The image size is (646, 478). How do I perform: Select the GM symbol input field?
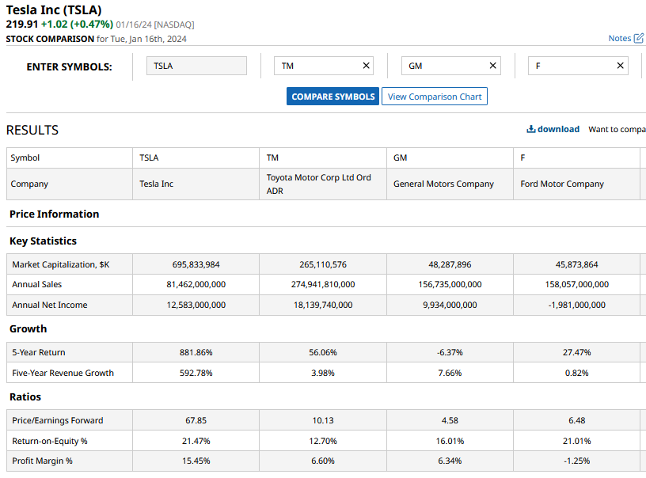pyautogui.click(x=443, y=66)
